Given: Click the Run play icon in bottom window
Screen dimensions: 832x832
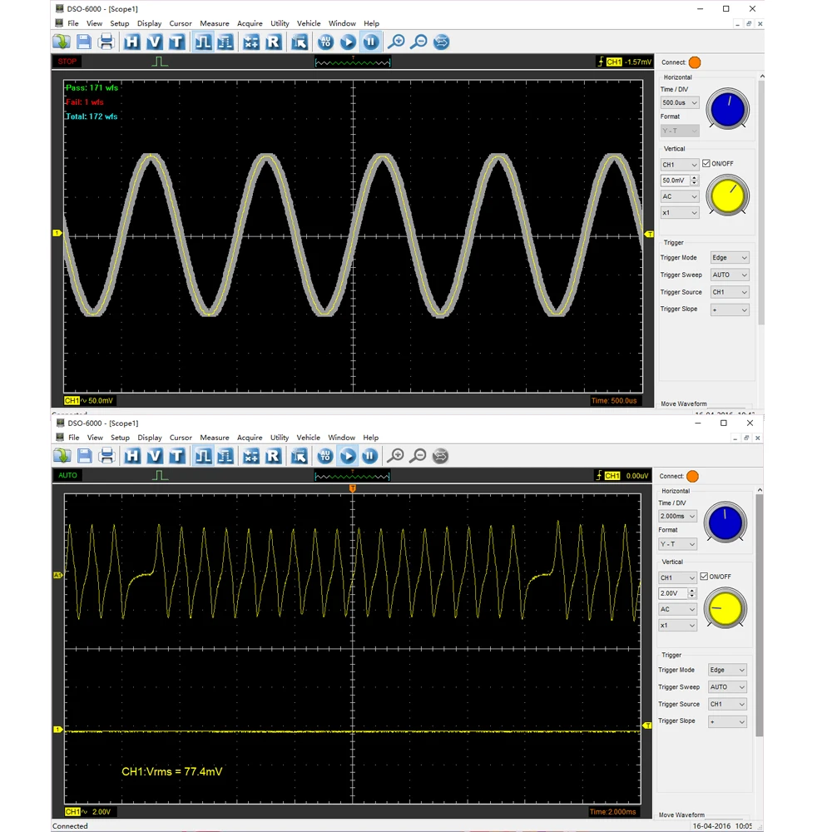Looking at the screenshot, I should click(348, 456).
